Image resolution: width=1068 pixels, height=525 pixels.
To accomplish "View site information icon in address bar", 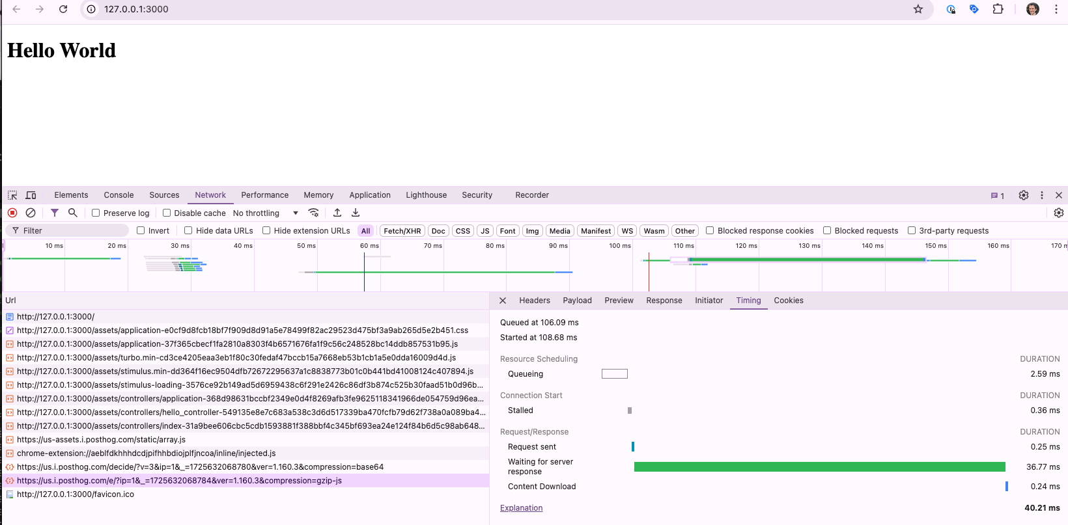I will 91,9.
